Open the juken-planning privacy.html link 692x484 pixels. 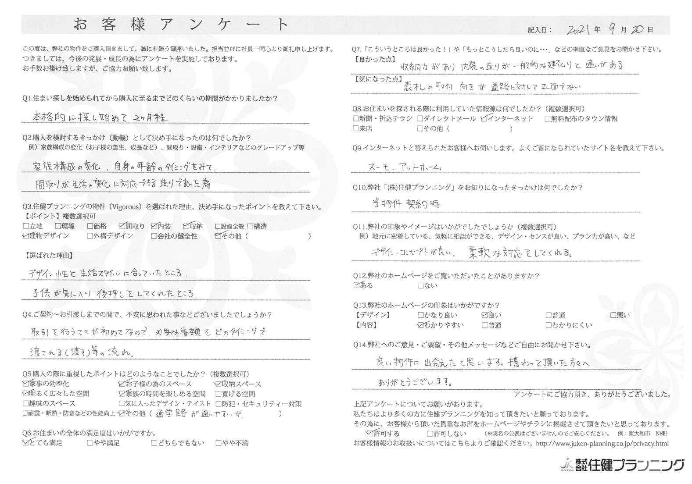602,444
